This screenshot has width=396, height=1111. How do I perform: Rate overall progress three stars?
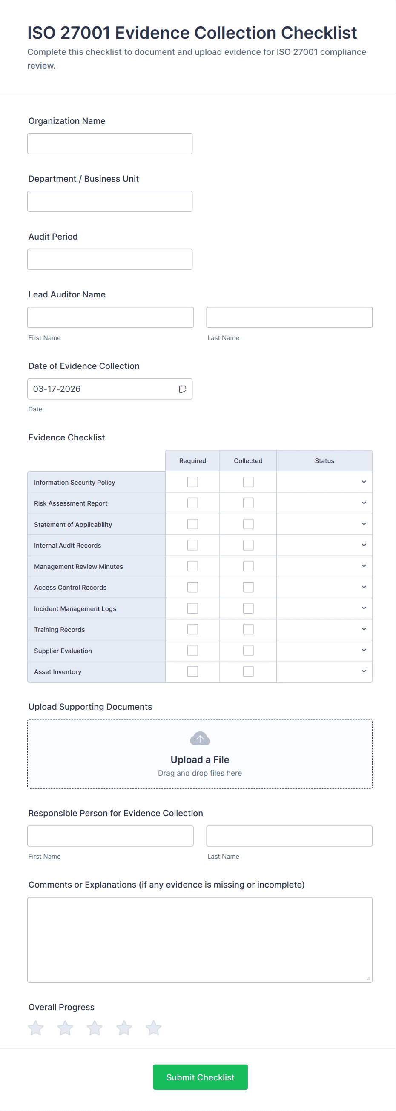(95, 1028)
